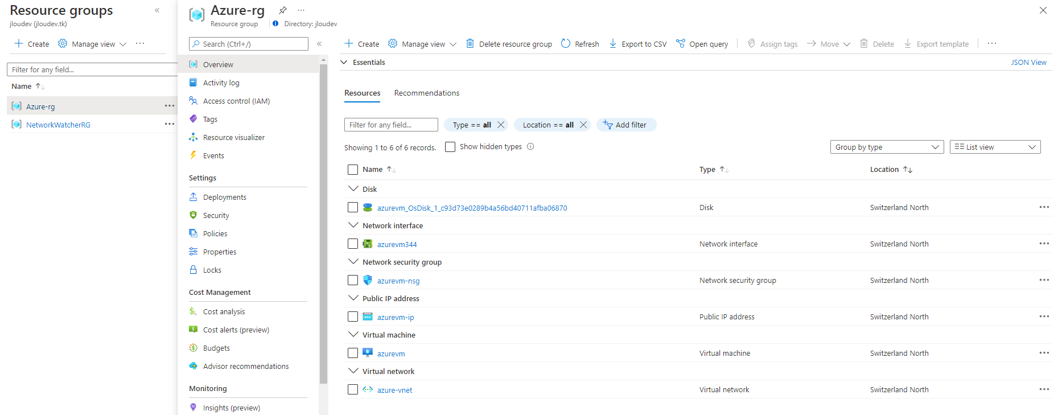Collapse the Network security group group
Screen dimensions: 1058x415
point(353,261)
